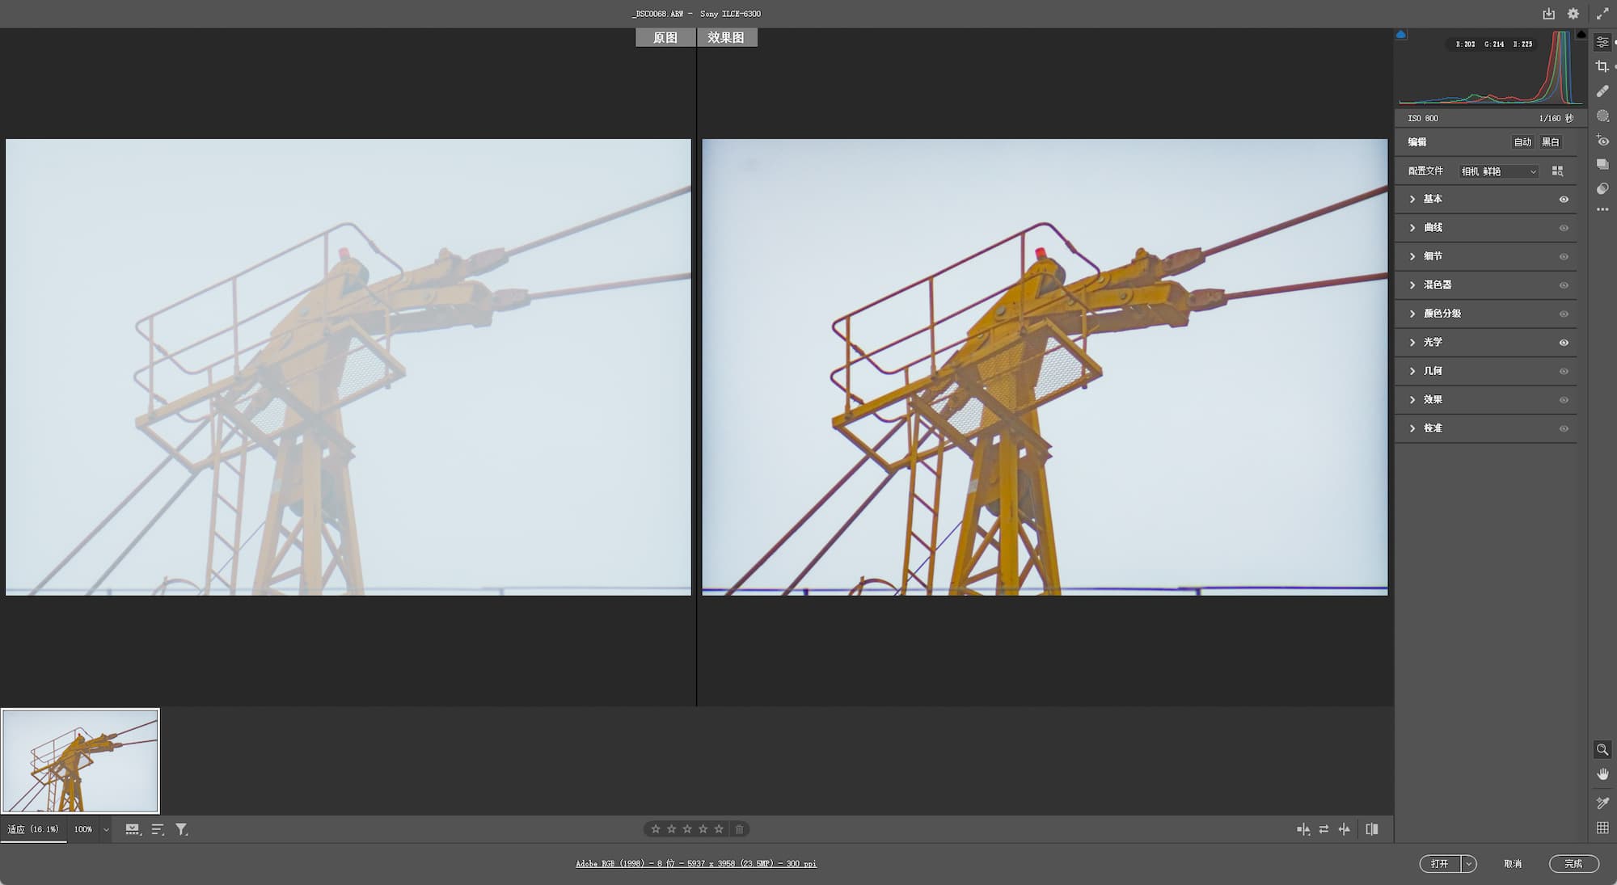Viewport: 1617px width, 885px height.
Task: Toggle visibility of 光学 panel edits
Action: pos(1564,343)
